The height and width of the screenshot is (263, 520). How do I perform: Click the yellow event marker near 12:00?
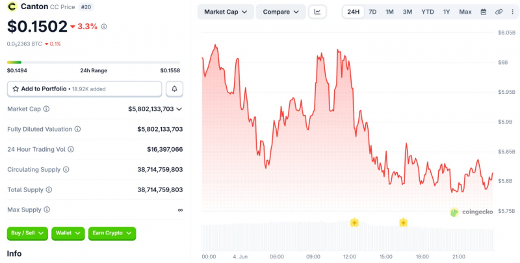click(x=354, y=223)
